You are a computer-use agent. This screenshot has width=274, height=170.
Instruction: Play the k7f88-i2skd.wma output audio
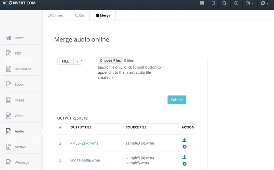[x=184, y=147]
